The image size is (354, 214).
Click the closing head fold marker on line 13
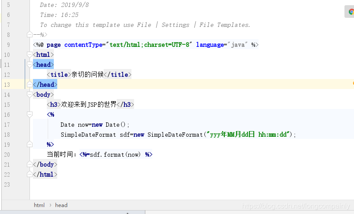(29, 85)
